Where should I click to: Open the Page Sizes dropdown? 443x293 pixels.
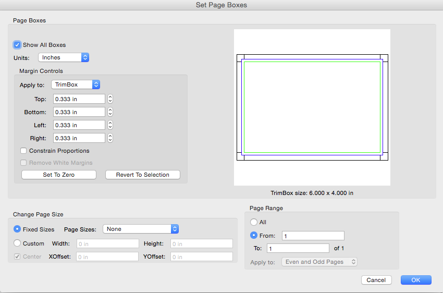pos(141,229)
